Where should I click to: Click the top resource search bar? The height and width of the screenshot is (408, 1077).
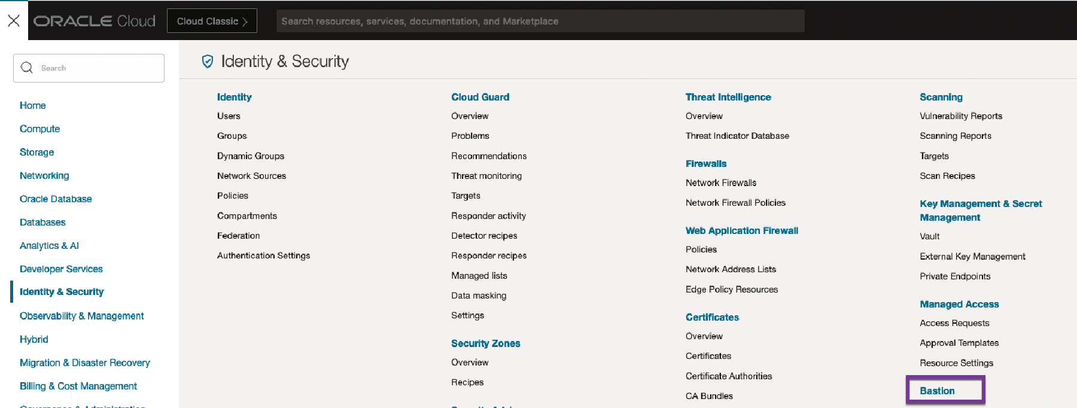[x=540, y=21]
